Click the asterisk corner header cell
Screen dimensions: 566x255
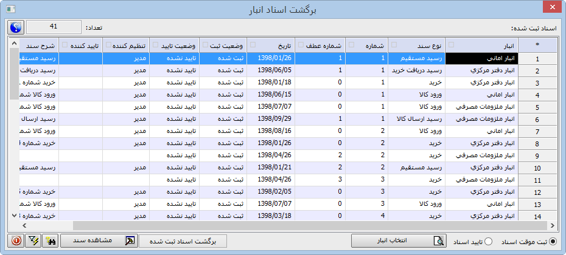click(537, 44)
